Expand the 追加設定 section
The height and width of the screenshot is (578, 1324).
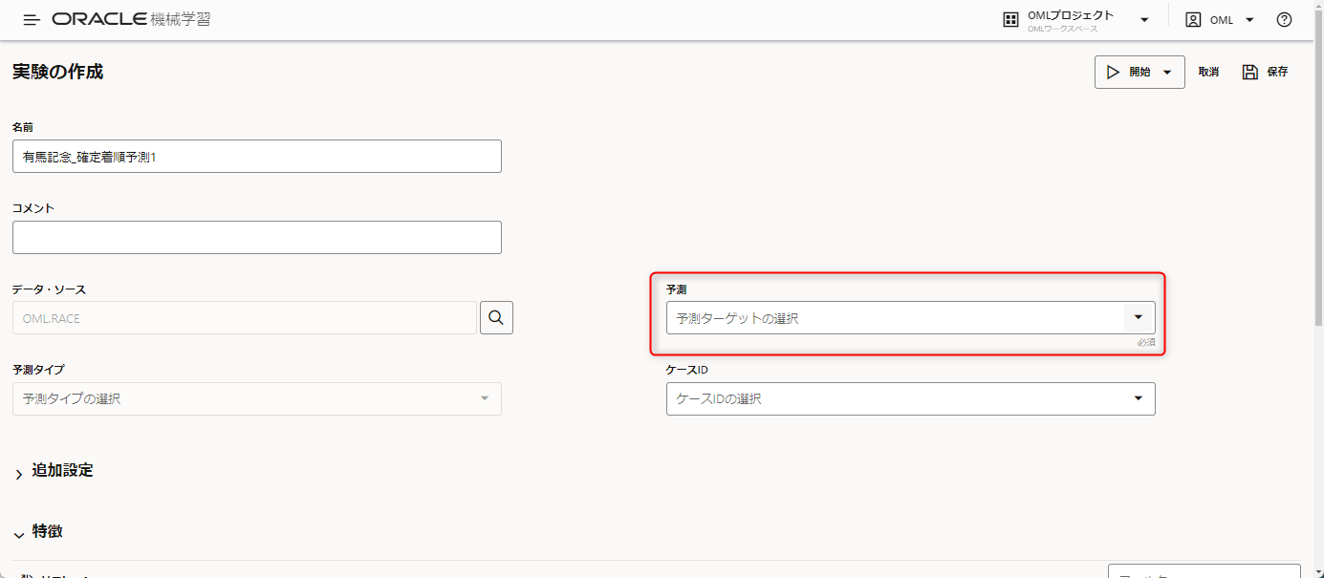(x=54, y=470)
